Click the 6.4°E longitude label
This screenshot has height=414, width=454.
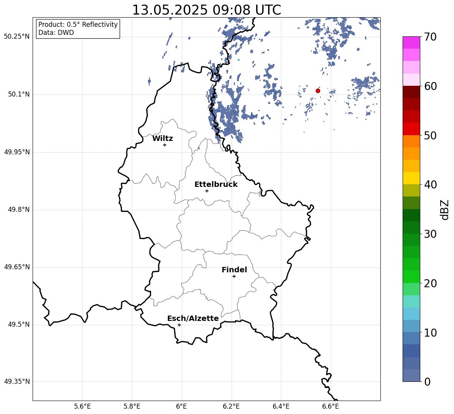coord(281,406)
